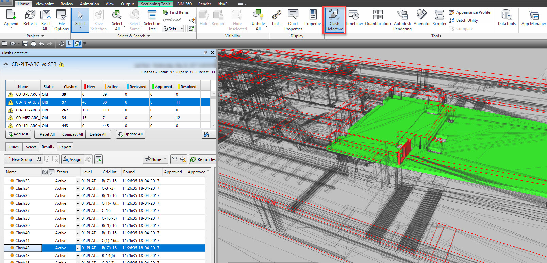Click the Update All button
The height and width of the screenshot is (263, 547).
130,134
